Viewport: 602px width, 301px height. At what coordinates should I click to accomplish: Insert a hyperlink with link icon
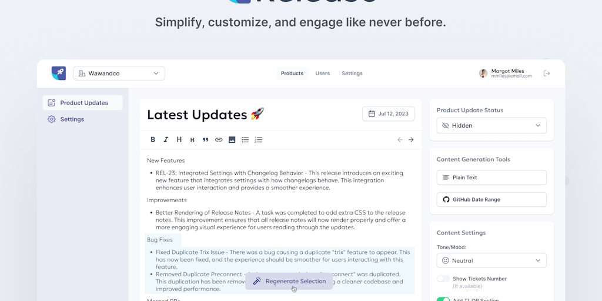coord(219,140)
